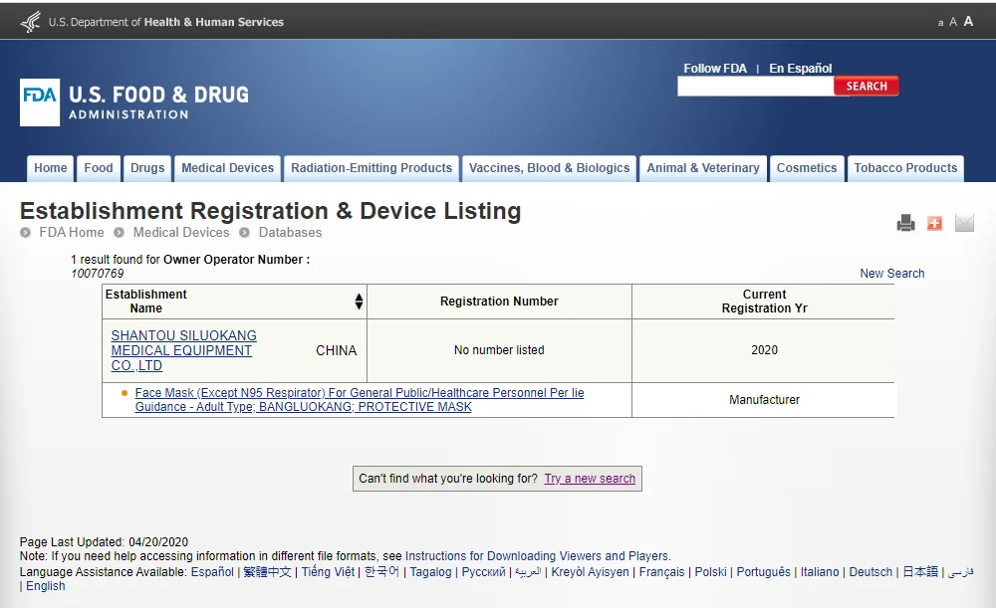Viewport: 996px width, 608px height.
Task: Click Establishment Registration & Device Listing heading
Action: click(x=271, y=211)
